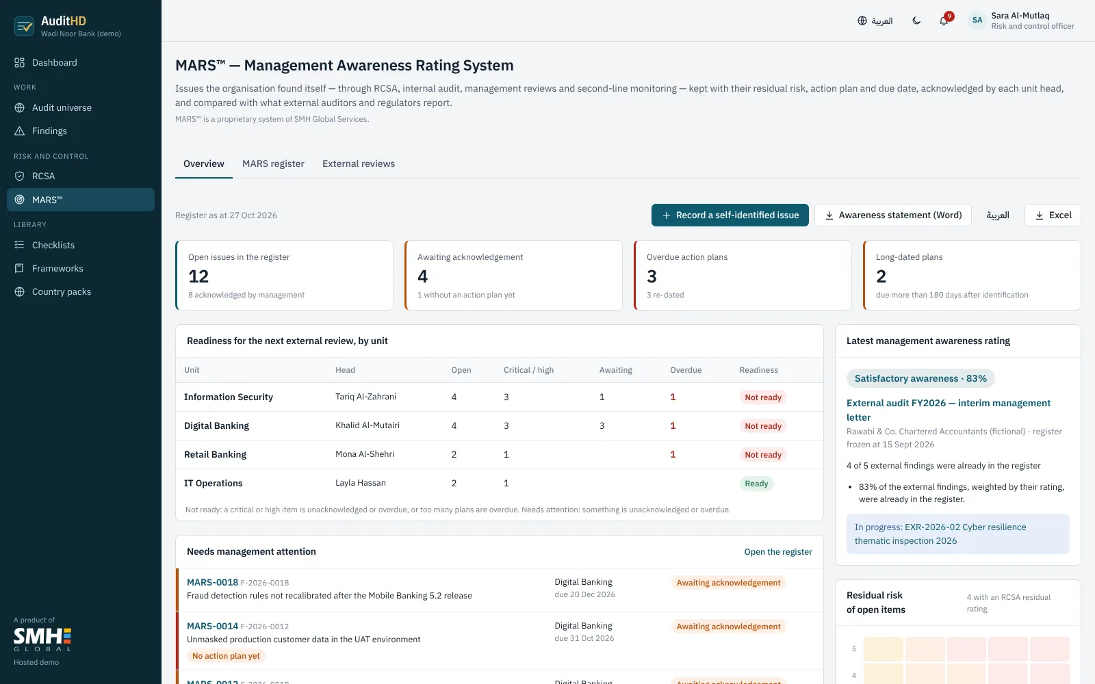Select the MARS target icon in sidebar

coord(19,200)
